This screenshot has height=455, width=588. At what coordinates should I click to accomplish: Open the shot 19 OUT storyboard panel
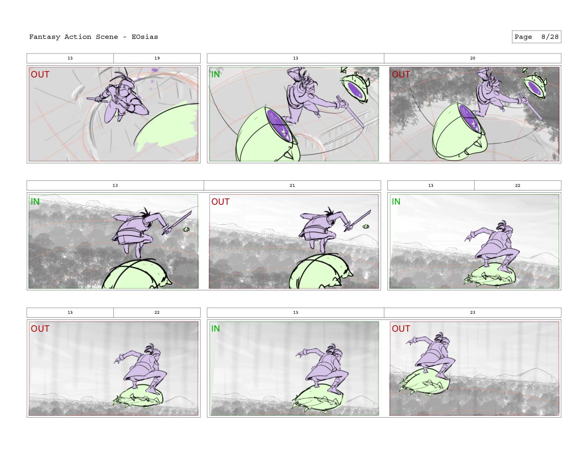coord(113,114)
